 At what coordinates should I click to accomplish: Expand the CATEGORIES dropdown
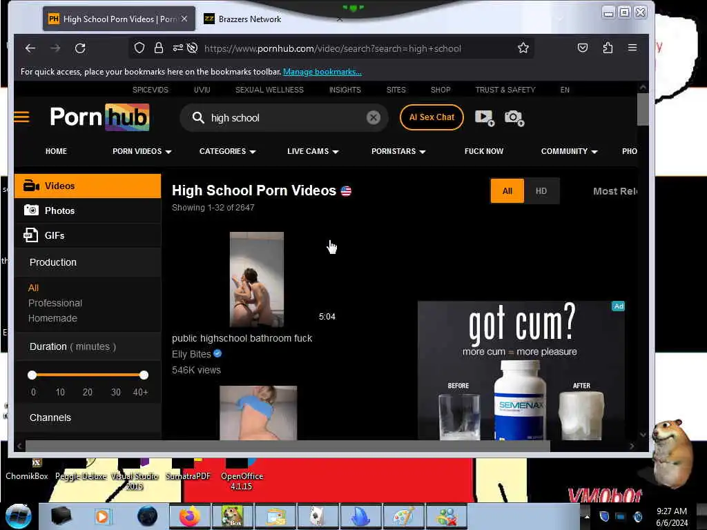click(228, 151)
